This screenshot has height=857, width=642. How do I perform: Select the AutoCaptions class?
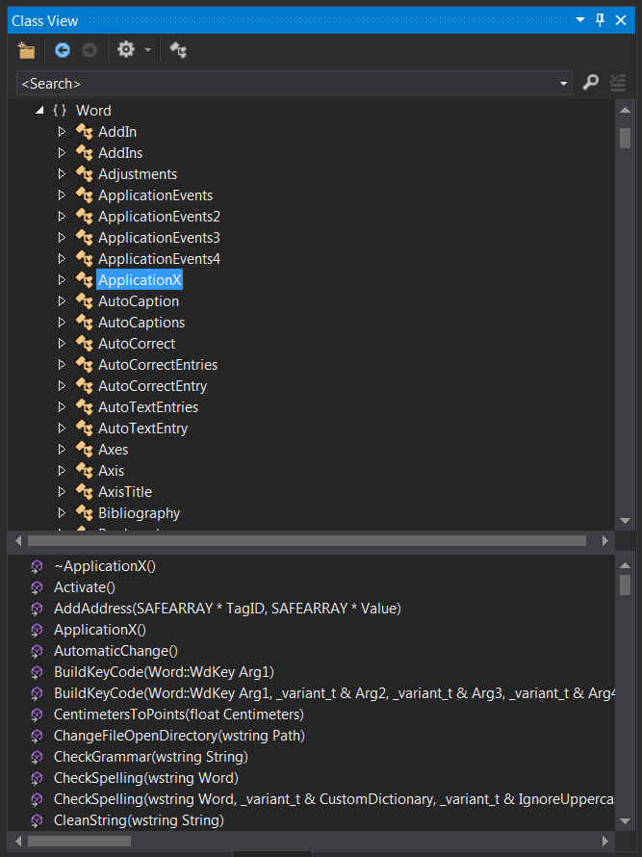click(x=141, y=323)
